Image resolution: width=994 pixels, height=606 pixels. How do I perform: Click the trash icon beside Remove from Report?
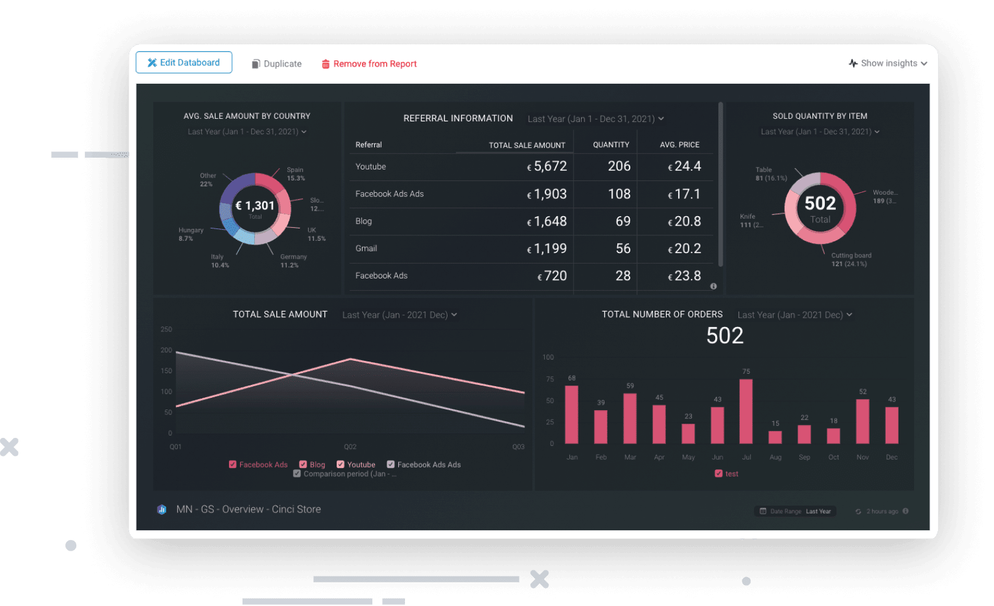[x=326, y=63]
